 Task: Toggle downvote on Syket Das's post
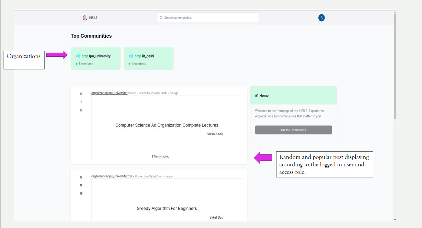click(81, 193)
